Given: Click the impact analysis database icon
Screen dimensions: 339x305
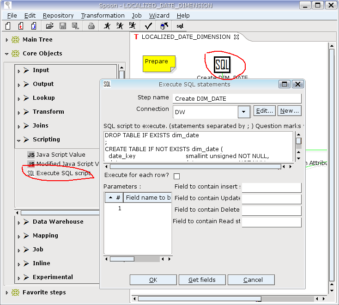Looking at the screenshot, I should coord(164,26).
